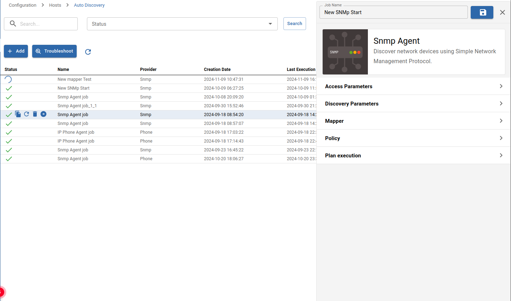Expand the Access Parameters section

413,86
